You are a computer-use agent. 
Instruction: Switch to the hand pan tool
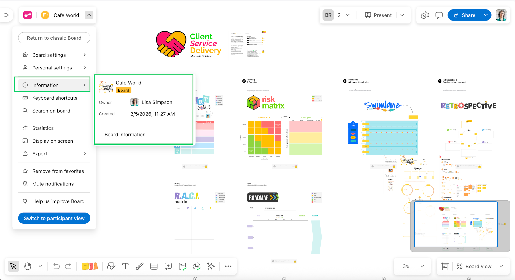(28, 266)
